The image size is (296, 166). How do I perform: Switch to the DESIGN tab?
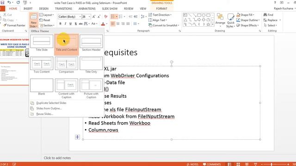[43, 8]
